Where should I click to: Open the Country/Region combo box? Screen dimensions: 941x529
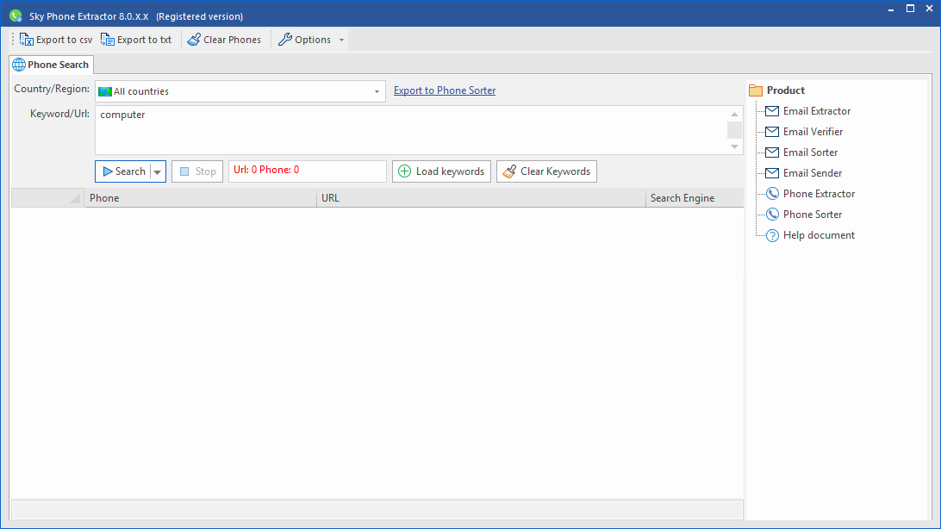point(240,91)
